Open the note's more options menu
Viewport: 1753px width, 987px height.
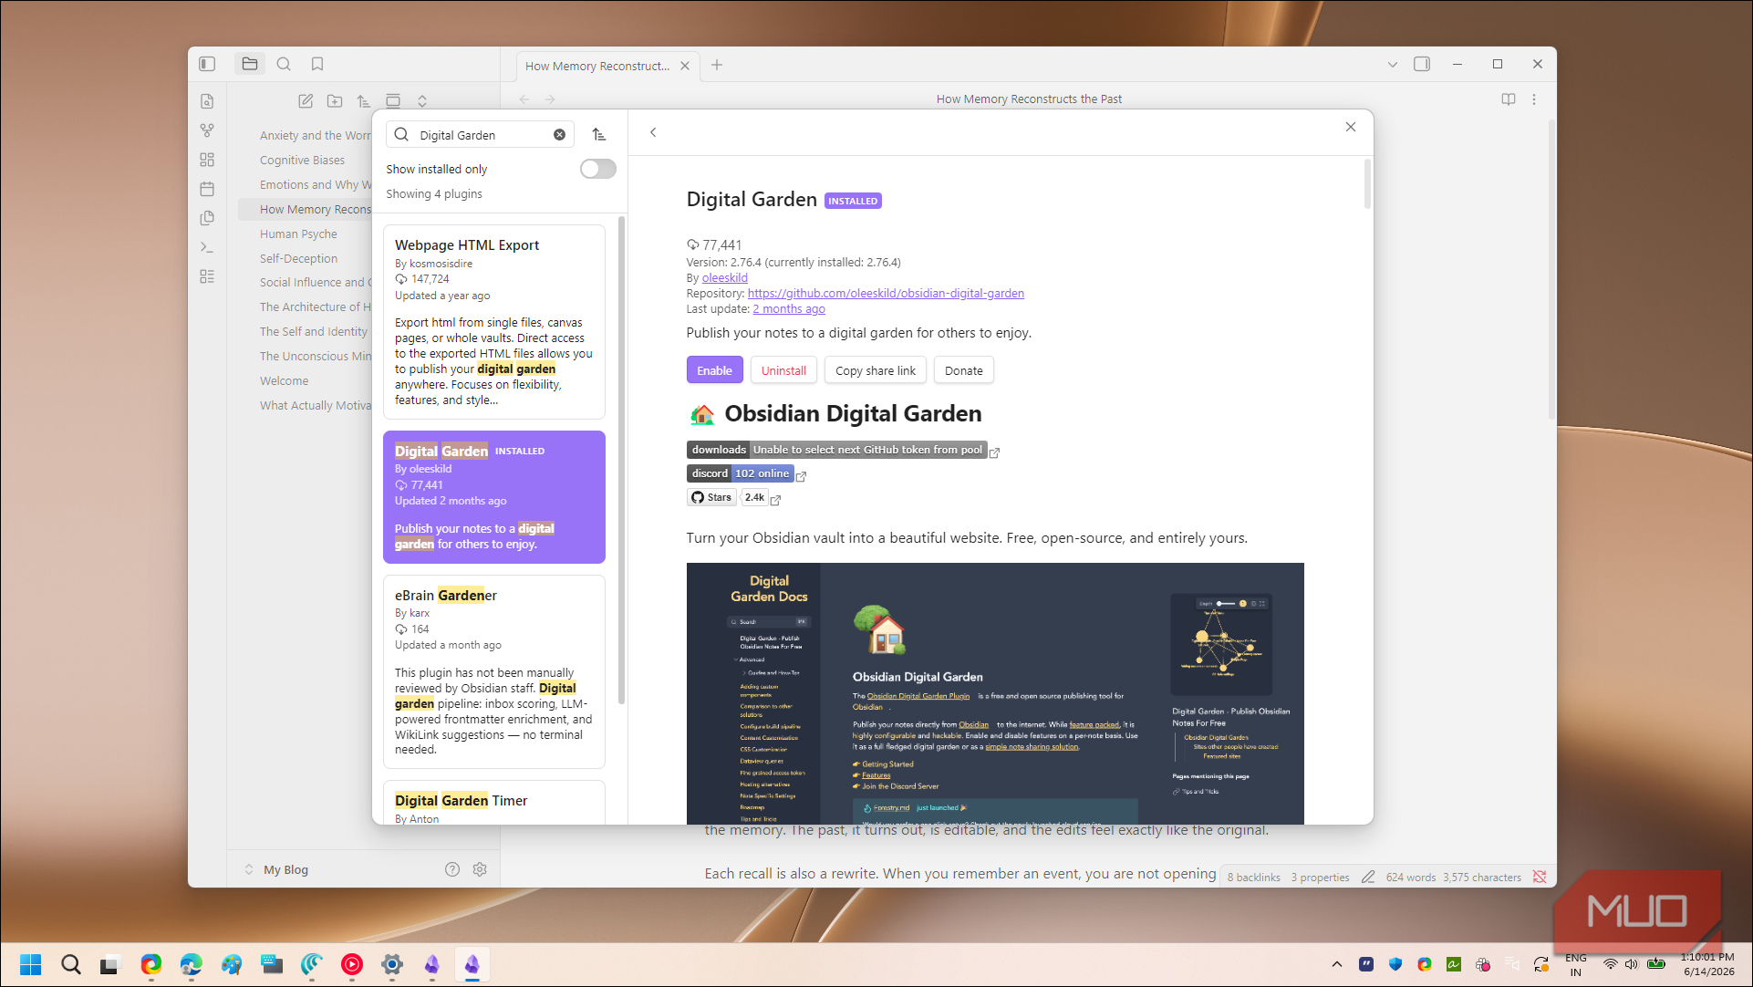point(1534,99)
